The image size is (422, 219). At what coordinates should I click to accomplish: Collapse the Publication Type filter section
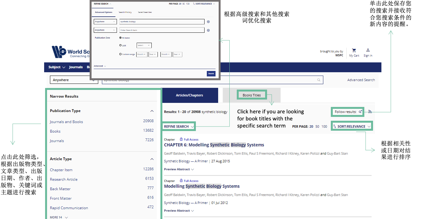click(x=152, y=111)
